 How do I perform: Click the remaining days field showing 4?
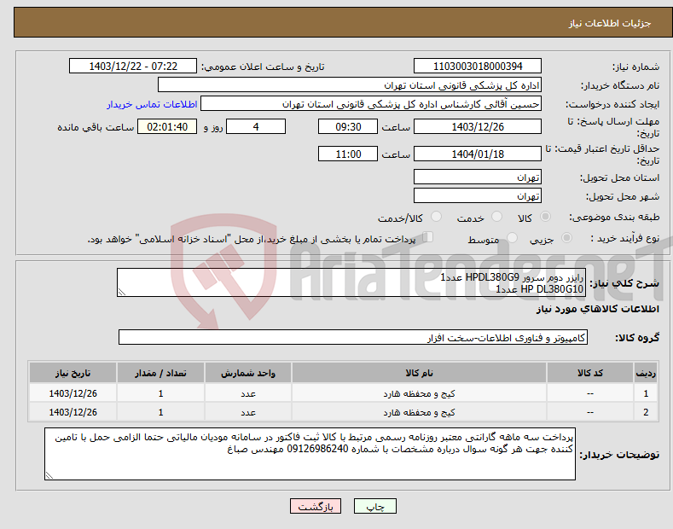[x=256, y=126]
